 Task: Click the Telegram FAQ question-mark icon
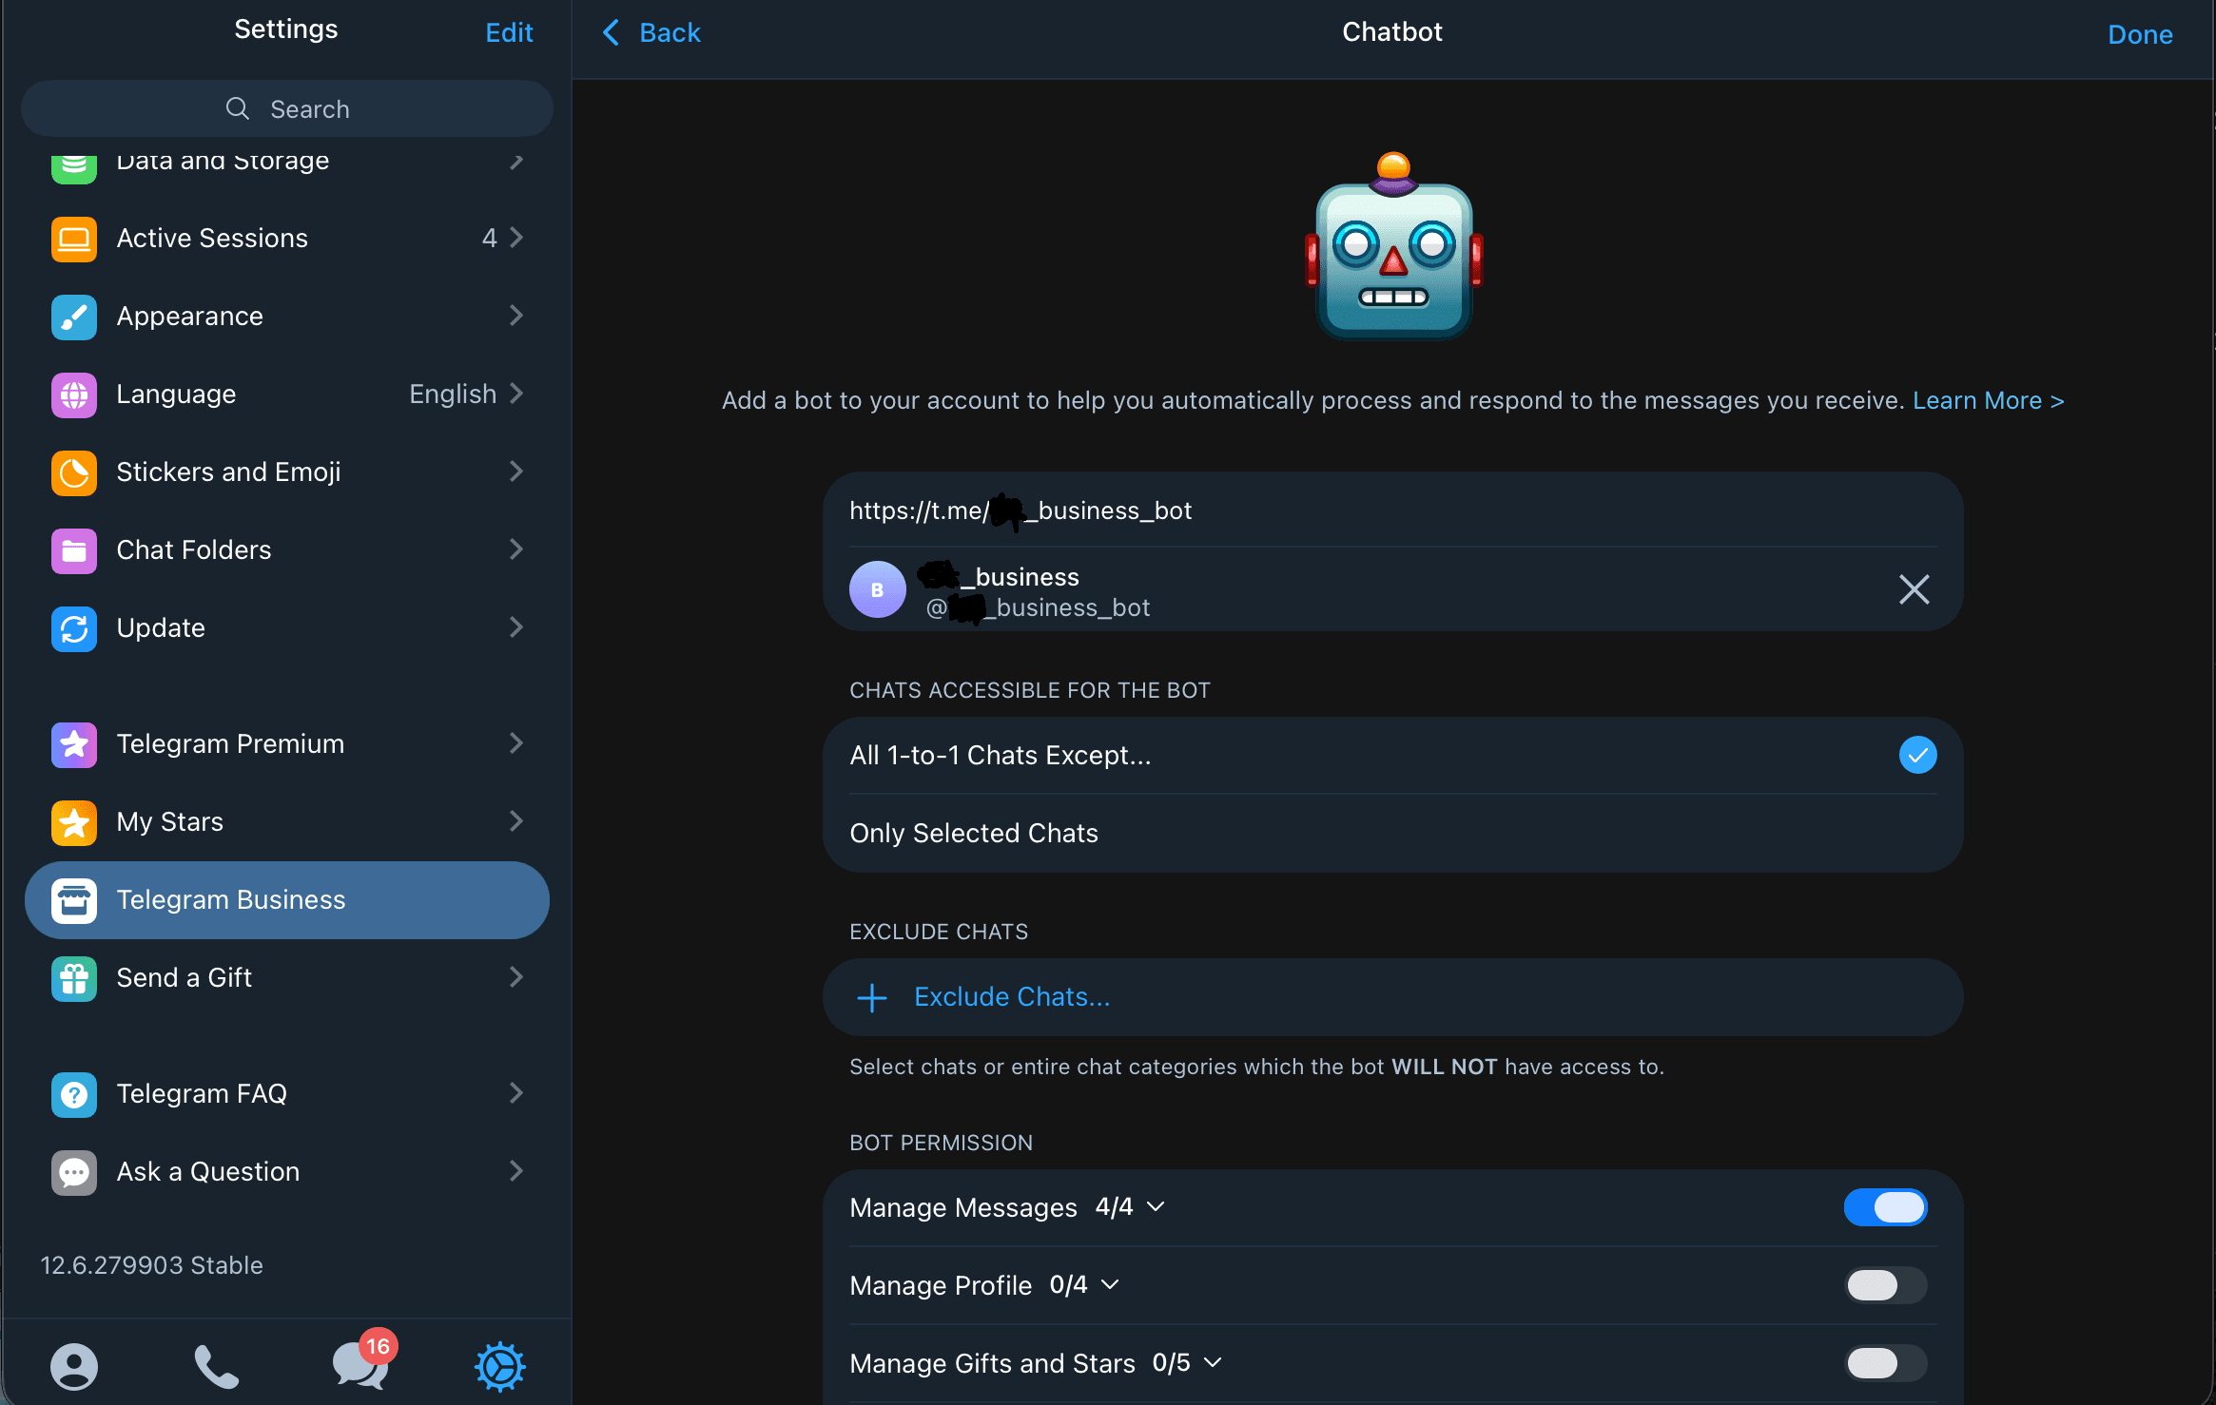[74, 1094]
